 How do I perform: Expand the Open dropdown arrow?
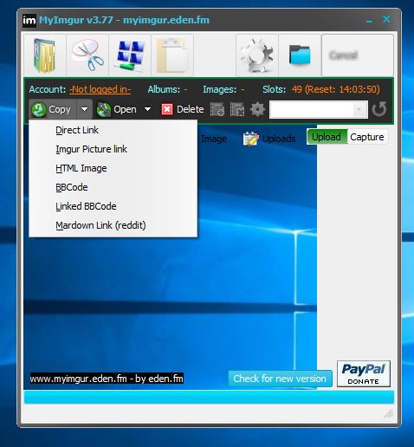147,109
